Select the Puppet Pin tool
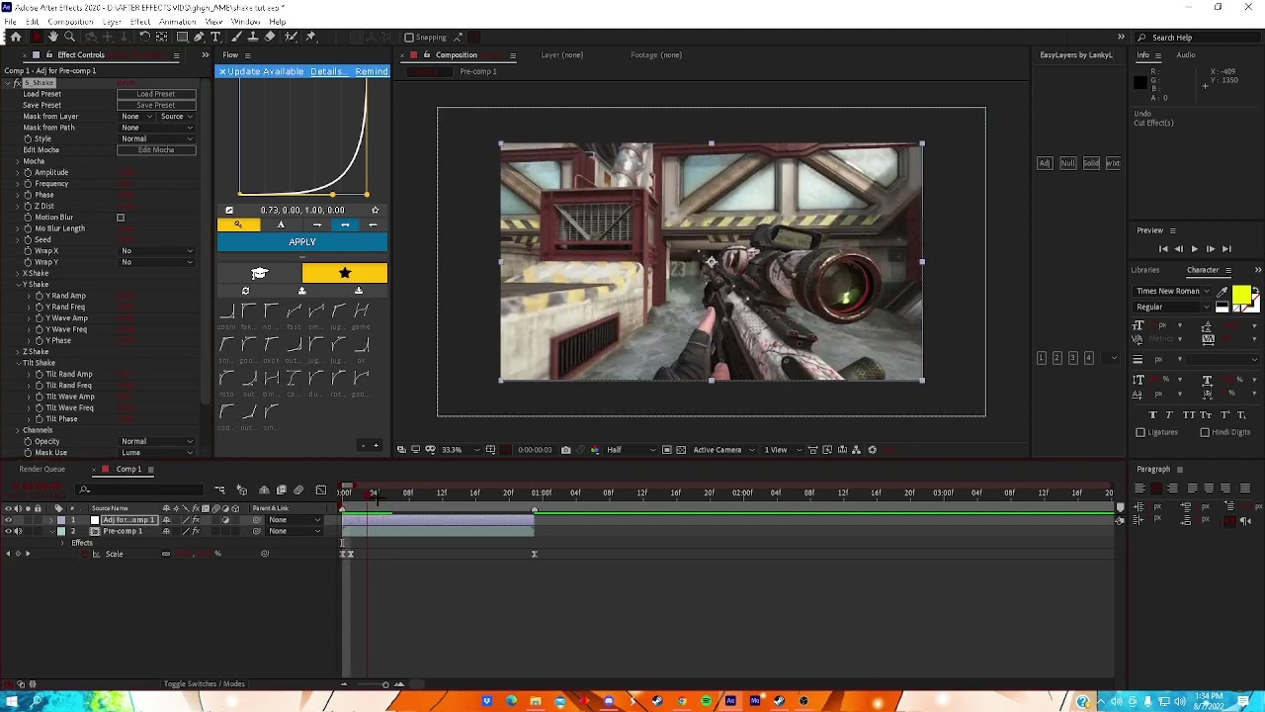The image size is (1265, 712). click(x=310, y=37)
